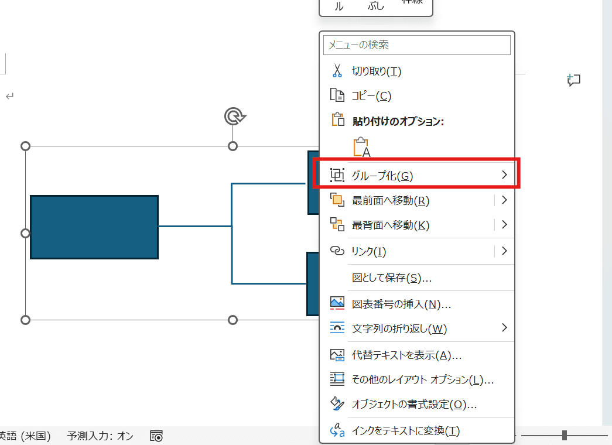Viewport: 612px width, 445px height.
Task: Expand the 文字列の折り返し submenu arrow
Action: click(x=504, y=328)
